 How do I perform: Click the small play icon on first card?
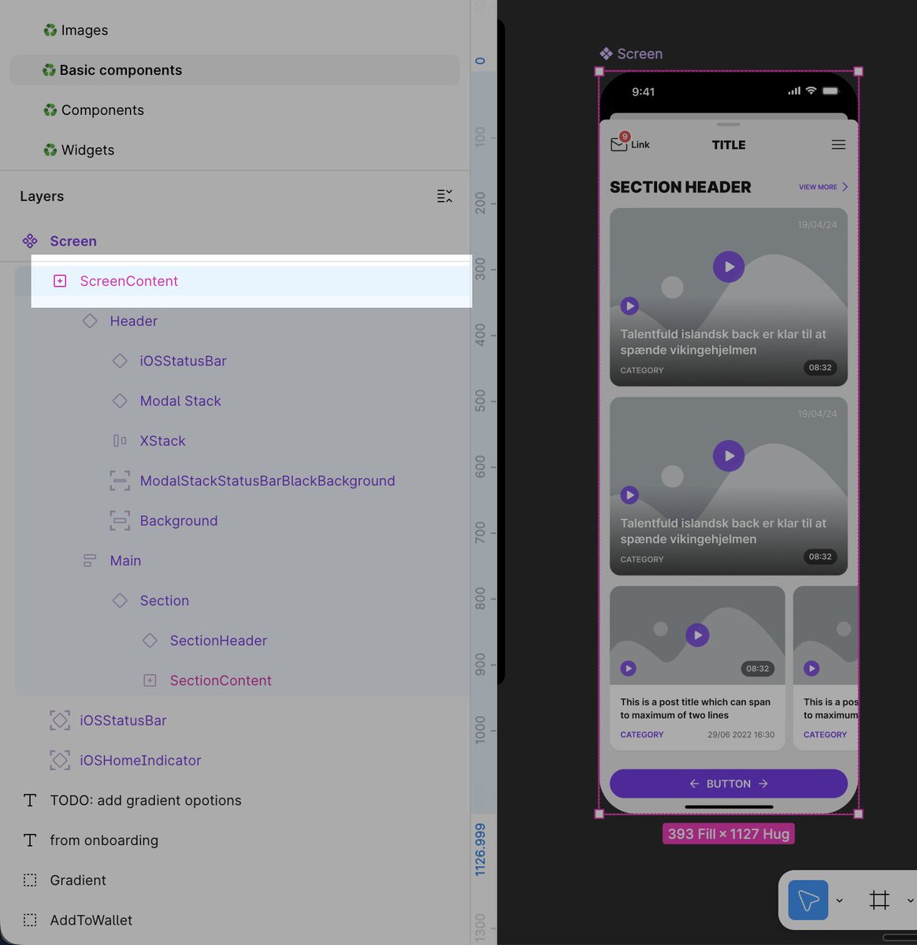pyautogui.click(x=629, y=306)
